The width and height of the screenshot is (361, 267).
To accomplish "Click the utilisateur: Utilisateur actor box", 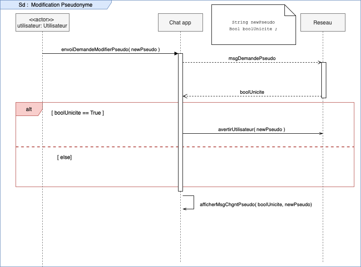I will point(42,23).
